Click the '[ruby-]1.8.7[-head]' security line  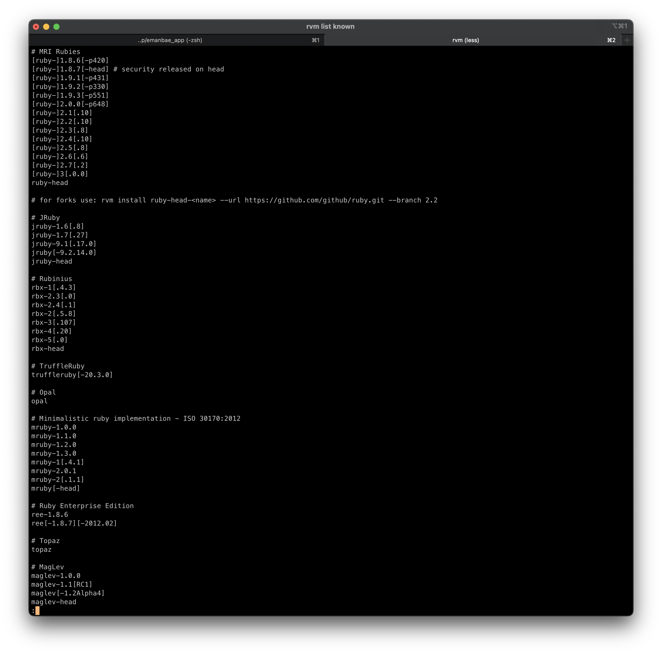pyautogui.click(x=128, y=69)
